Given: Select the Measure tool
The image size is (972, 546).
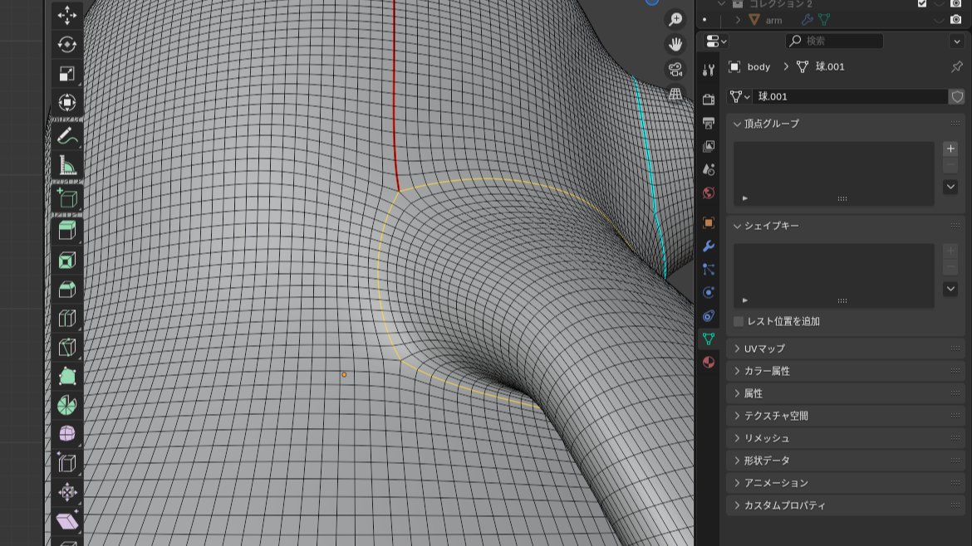Looking at the screenshot, I should [x=67, y=165].
